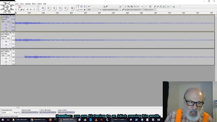Adjust the Play-at-Speed slider
The image size is (217, 122).
[x=176, y=6]
